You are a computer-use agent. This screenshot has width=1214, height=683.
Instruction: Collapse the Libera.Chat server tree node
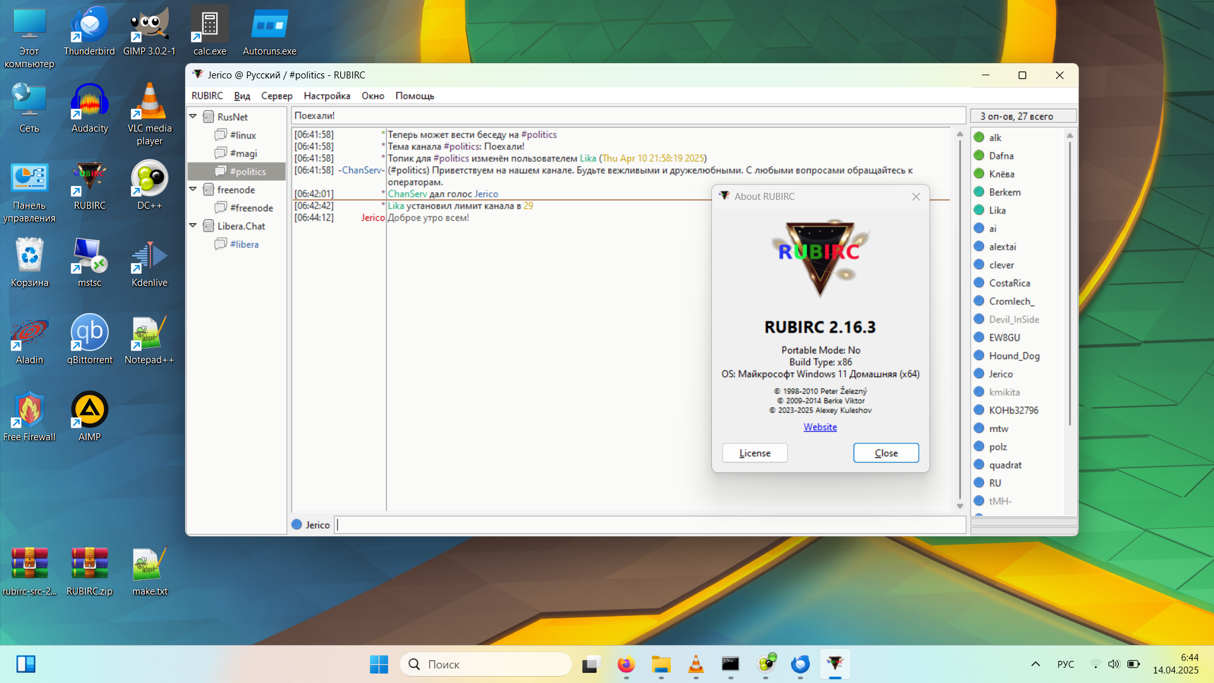[193, 226]
